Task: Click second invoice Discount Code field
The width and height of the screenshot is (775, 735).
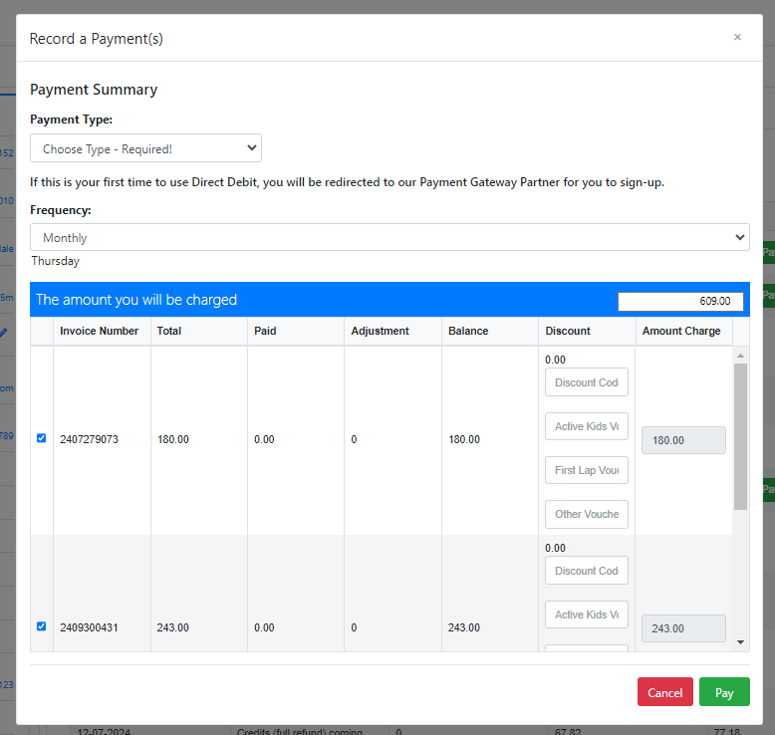Action: coord(586,571)
